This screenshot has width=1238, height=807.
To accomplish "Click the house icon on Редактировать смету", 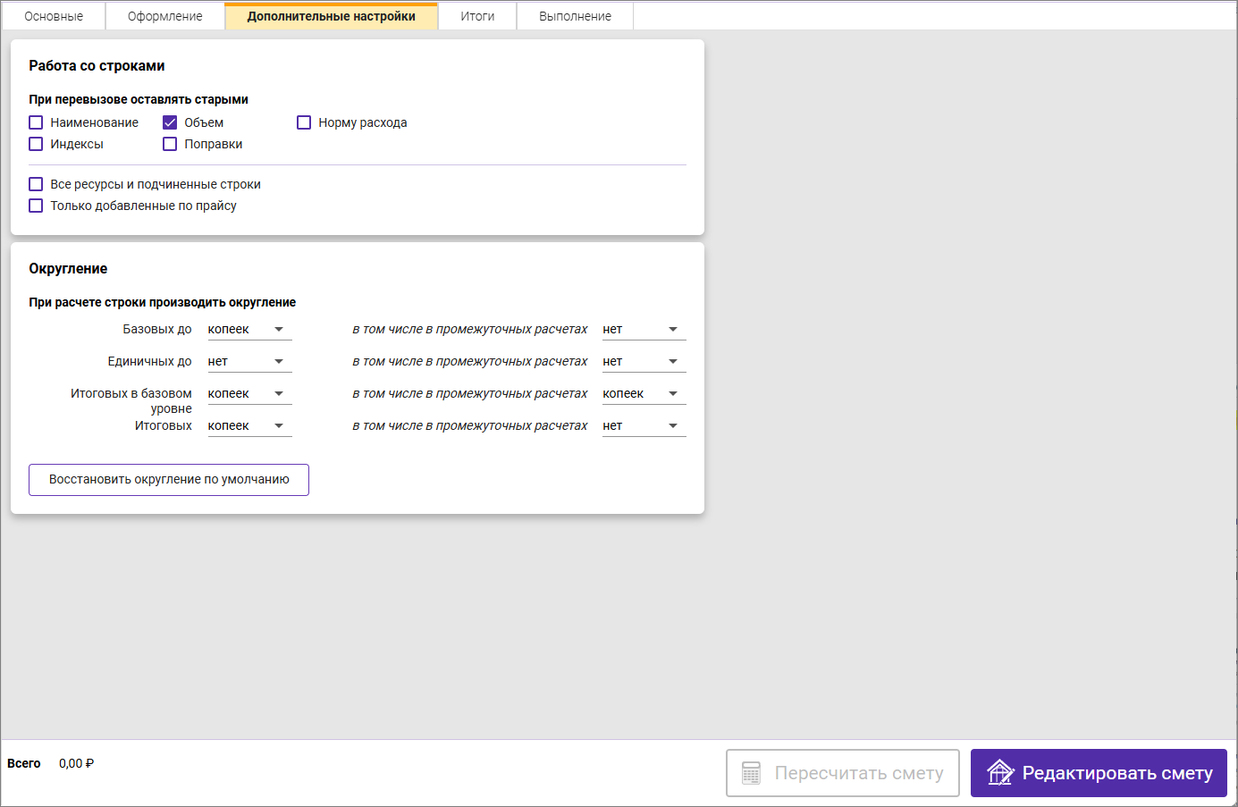I will (1000, 772).
